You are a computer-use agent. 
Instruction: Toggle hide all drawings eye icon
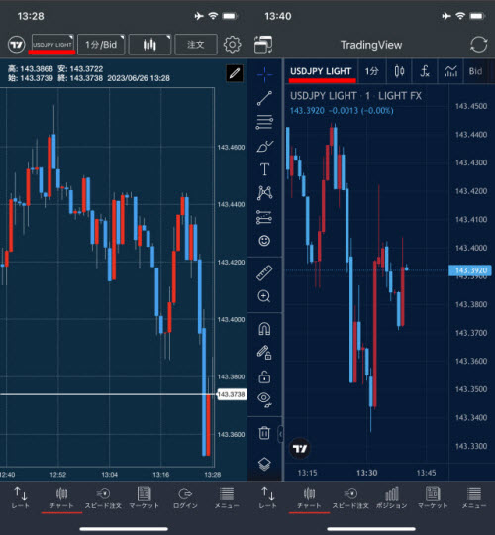(x=264, y=400)
